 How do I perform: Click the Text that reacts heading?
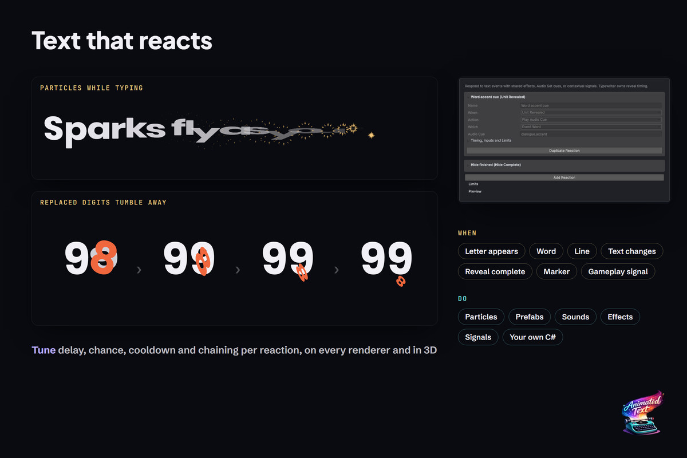[122, 41]
